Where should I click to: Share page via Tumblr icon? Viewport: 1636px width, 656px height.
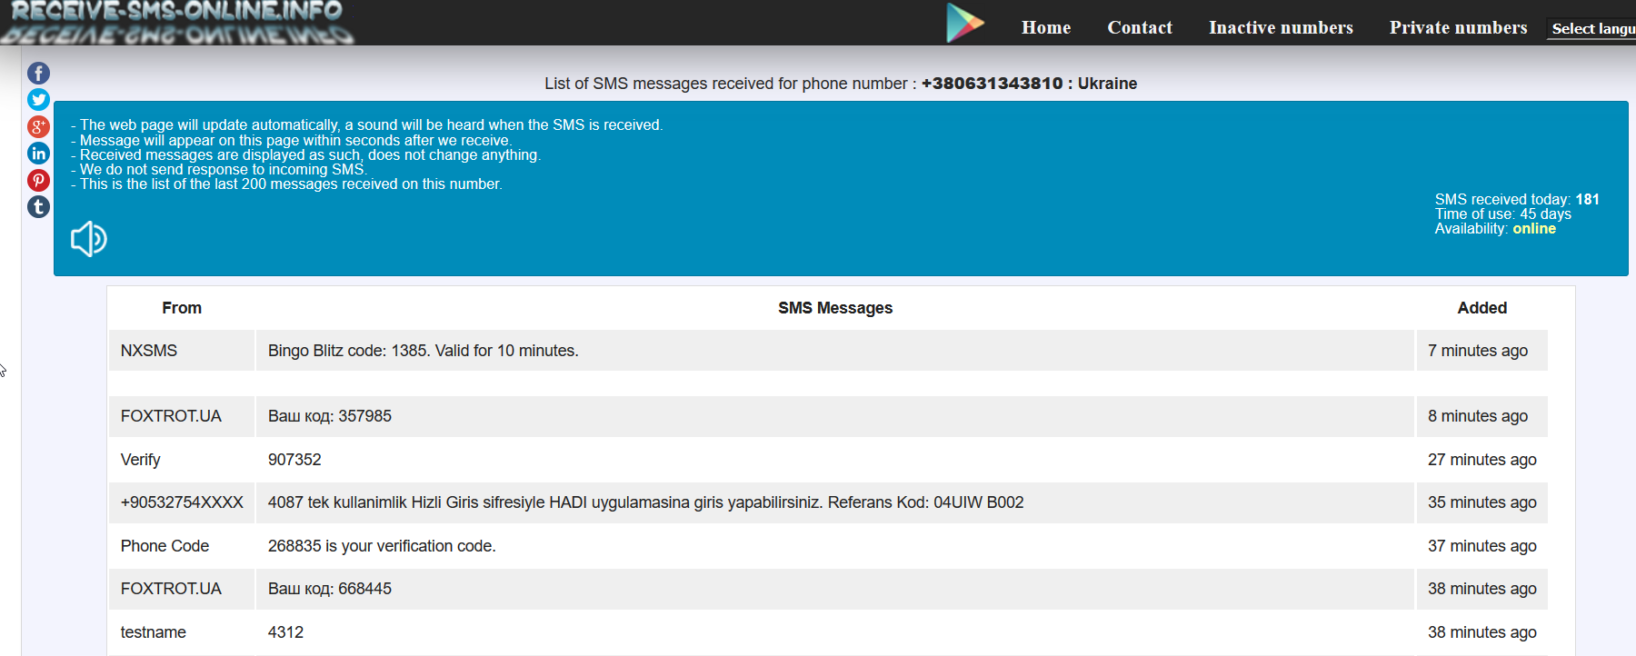click(x=38, y=207)
